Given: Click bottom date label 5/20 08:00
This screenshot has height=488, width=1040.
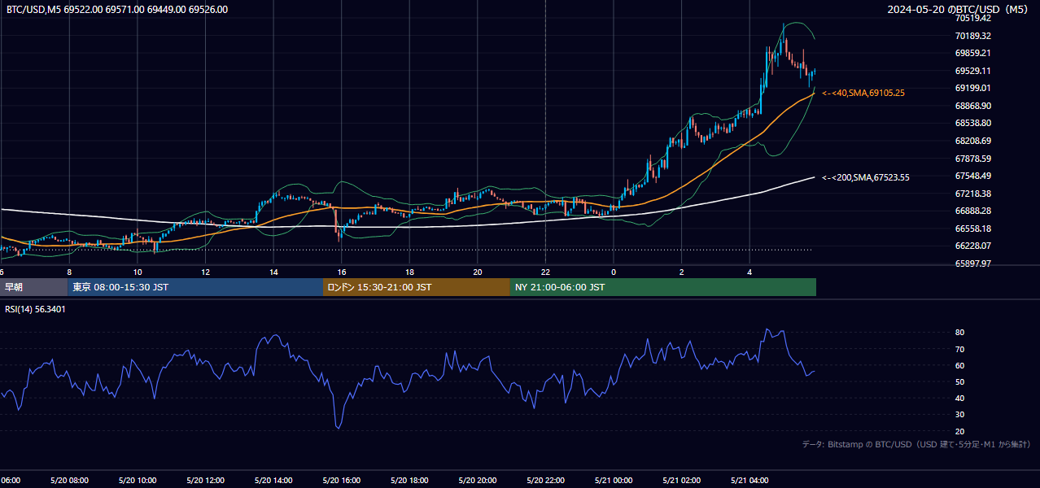Looking at the screenshot, I should (69, 481).
